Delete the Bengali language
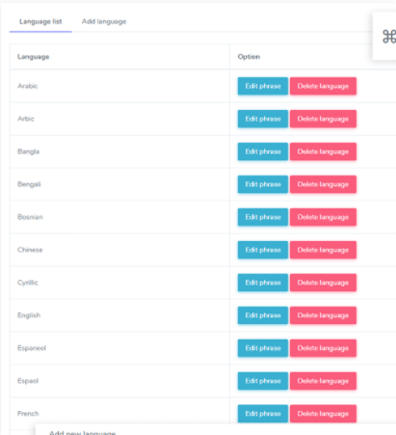Screen dimensions: 396x435 pyautogui.click(x=323, y=184)
